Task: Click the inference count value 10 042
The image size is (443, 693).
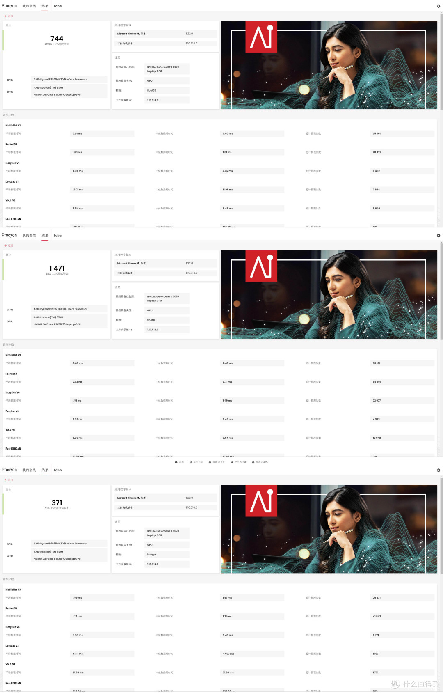Action: click(402, 438)
